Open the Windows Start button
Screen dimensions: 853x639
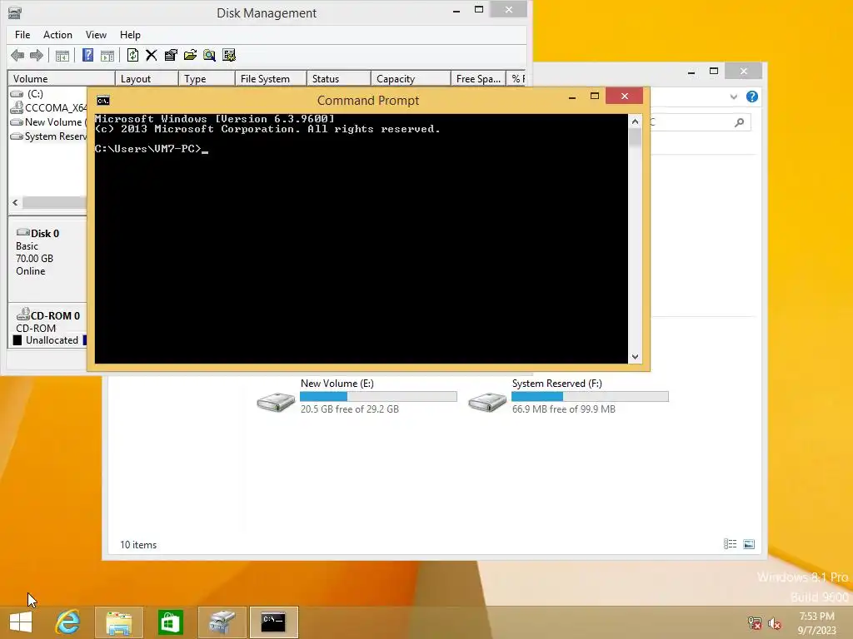21,622
